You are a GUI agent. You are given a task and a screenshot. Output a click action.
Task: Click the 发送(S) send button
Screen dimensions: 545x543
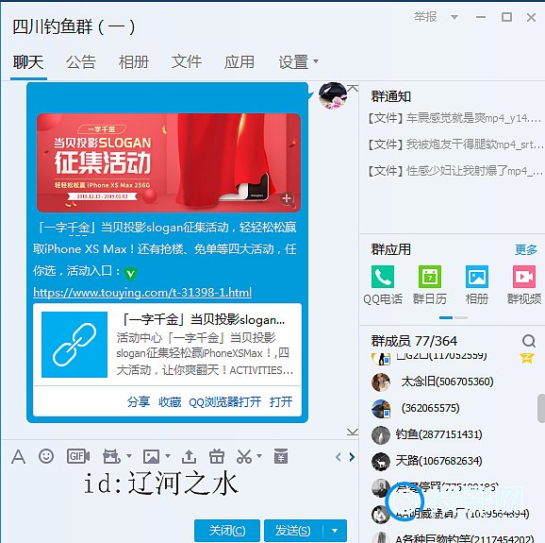[293, 531]
